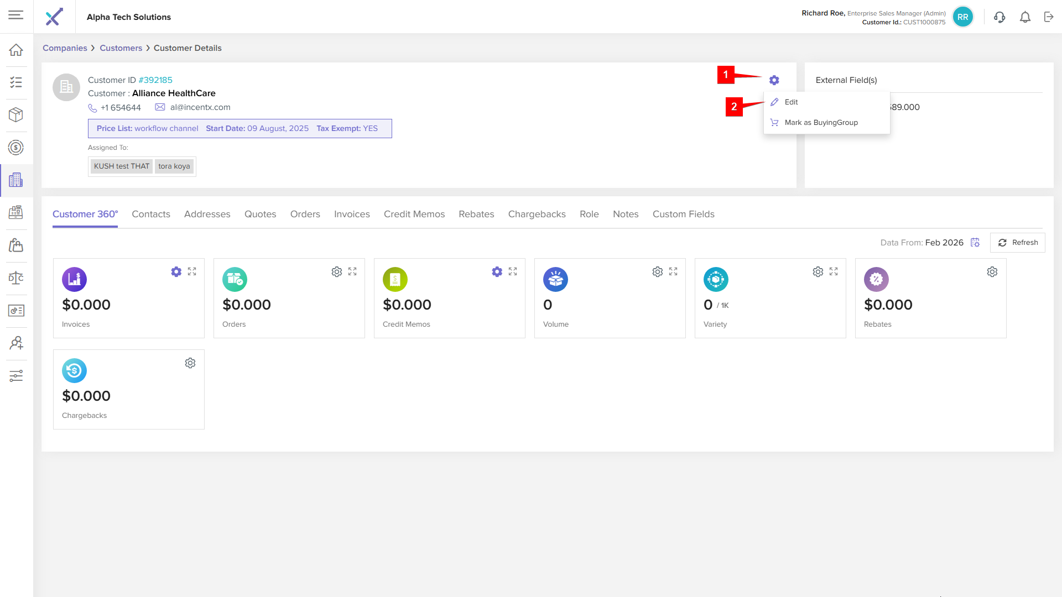Click the notifications bell icon

tap(1025, 17)
